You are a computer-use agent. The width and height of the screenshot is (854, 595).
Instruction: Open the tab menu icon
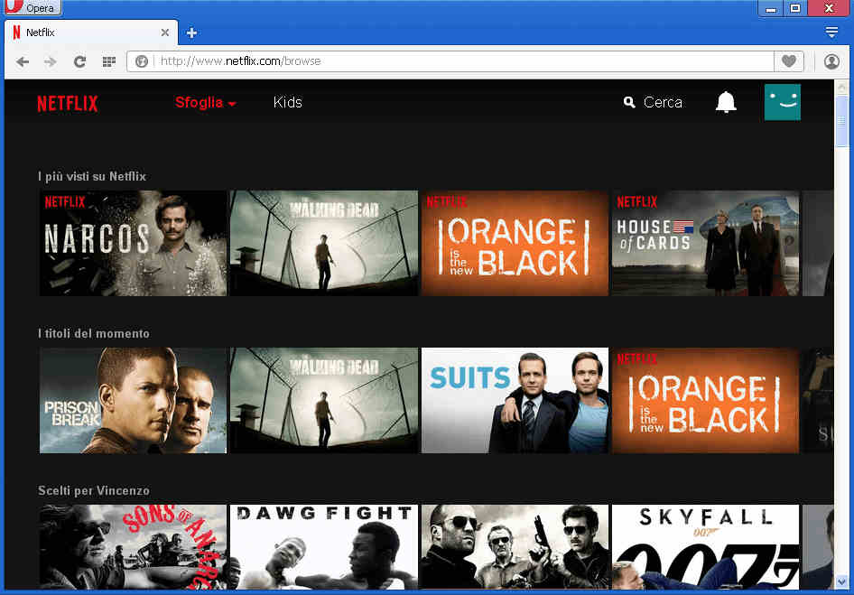click(831, 33)
